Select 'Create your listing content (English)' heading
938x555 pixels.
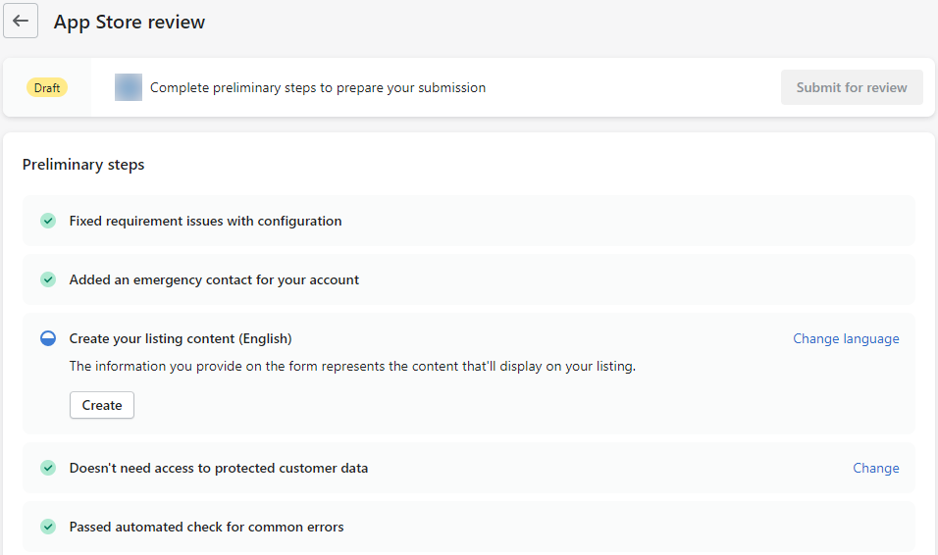pyautogui.click(x=181, y=338)
